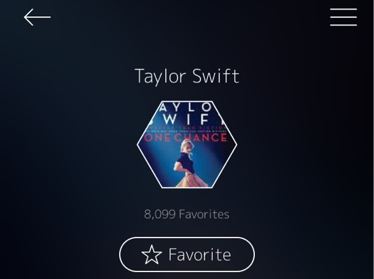The height and width of the screenshot is (279, 374).
Task: Open menu options via three horizontal lines
Action: [343, 17]
